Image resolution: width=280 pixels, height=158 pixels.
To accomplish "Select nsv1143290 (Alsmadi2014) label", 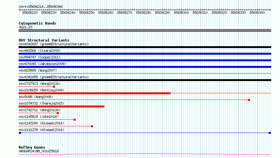I will 42,123.
